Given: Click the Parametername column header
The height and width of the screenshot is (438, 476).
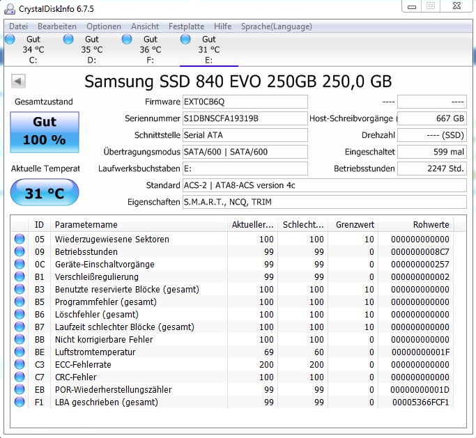Looking at the screenshot, I should (139, 224).
